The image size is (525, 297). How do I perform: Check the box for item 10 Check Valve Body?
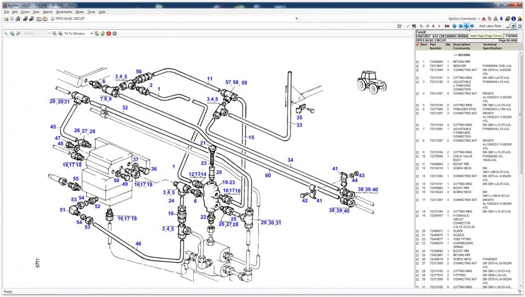tap(418, 156)
